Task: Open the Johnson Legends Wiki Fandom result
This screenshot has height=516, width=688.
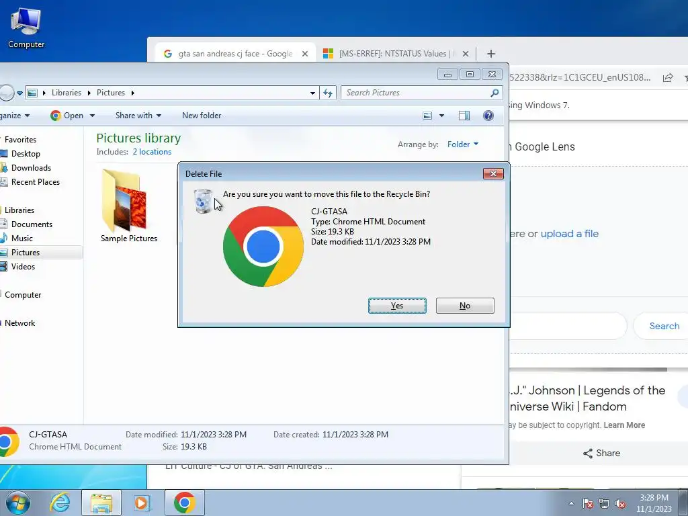Action: (587, 398)
